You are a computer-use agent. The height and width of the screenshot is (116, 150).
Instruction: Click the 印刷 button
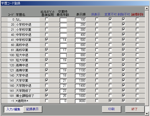(x=112, y=109)
